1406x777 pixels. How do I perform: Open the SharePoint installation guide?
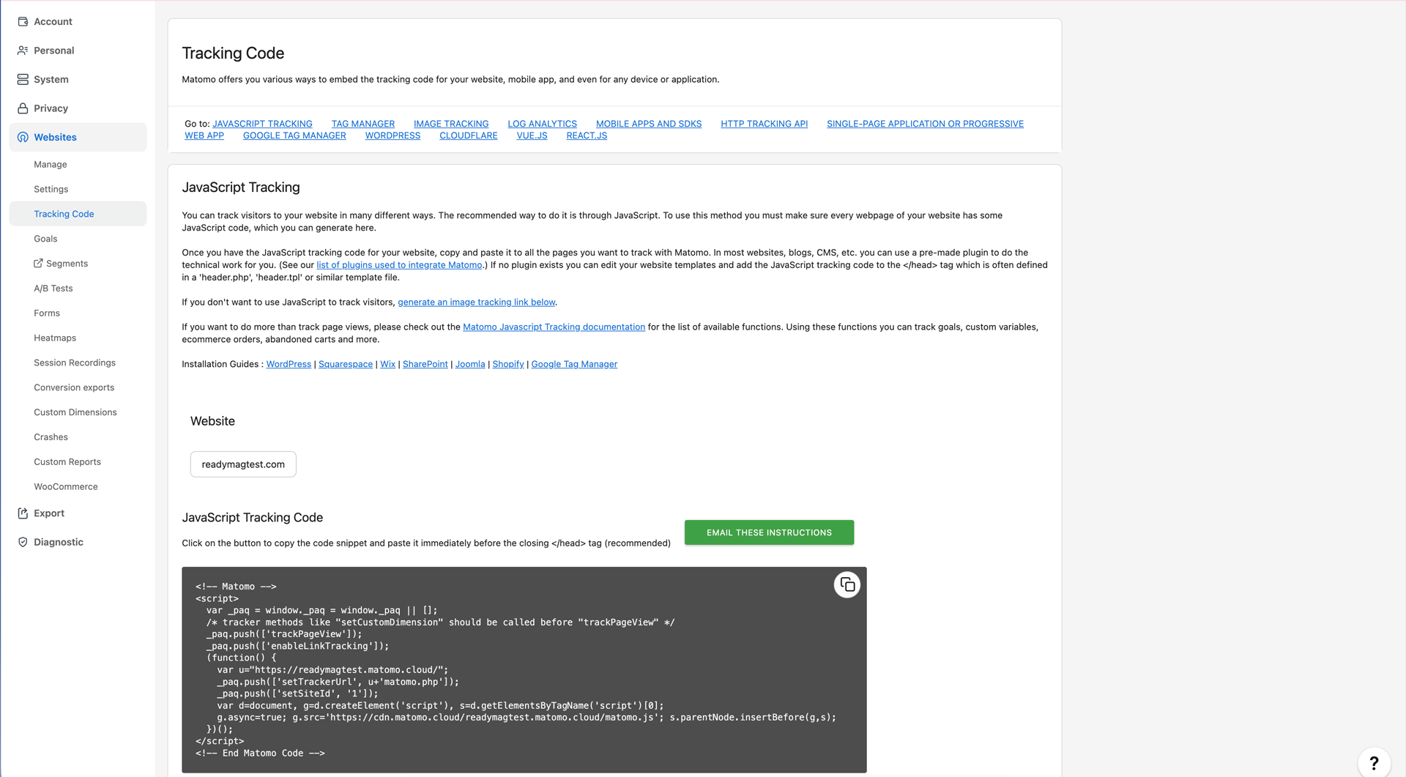(425, 365)
